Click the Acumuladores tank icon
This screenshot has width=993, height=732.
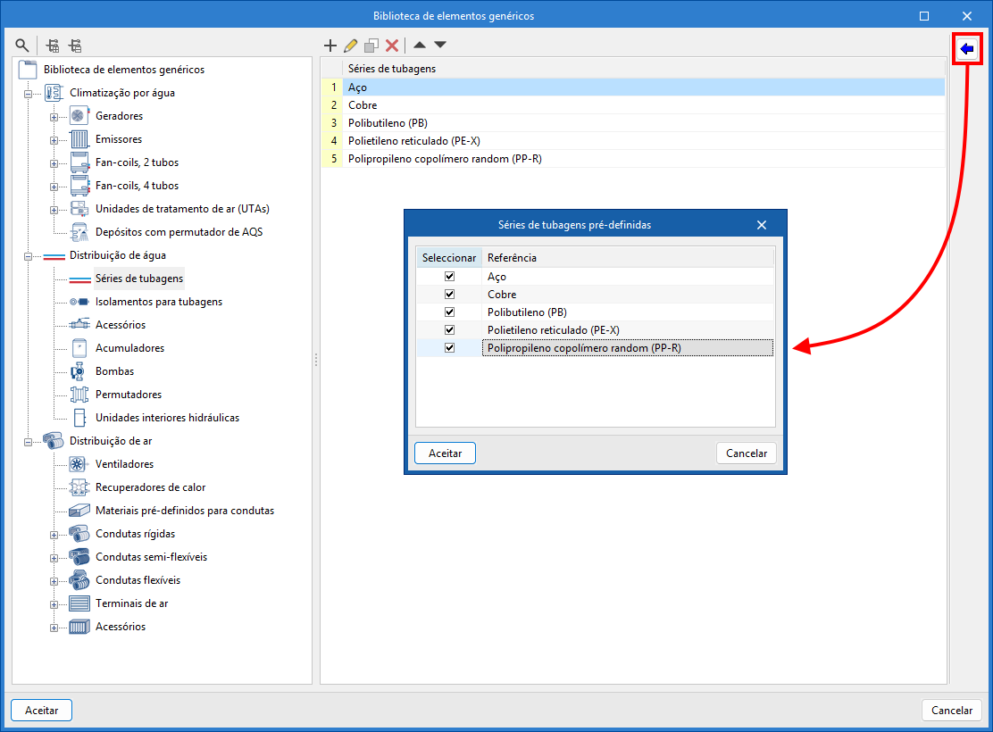click(x=79, y=348)
